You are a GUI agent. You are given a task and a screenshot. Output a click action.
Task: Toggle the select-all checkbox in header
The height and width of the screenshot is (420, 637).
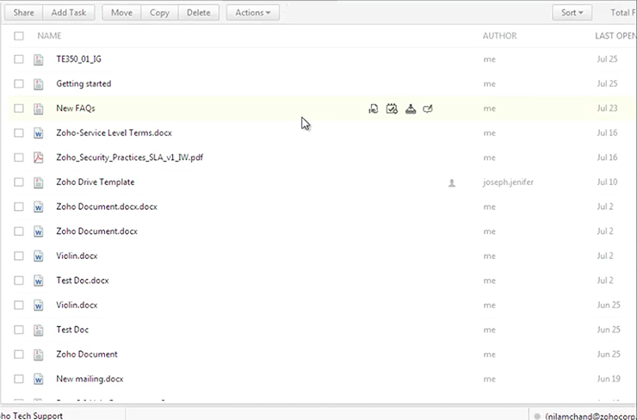tap(19, 36)
